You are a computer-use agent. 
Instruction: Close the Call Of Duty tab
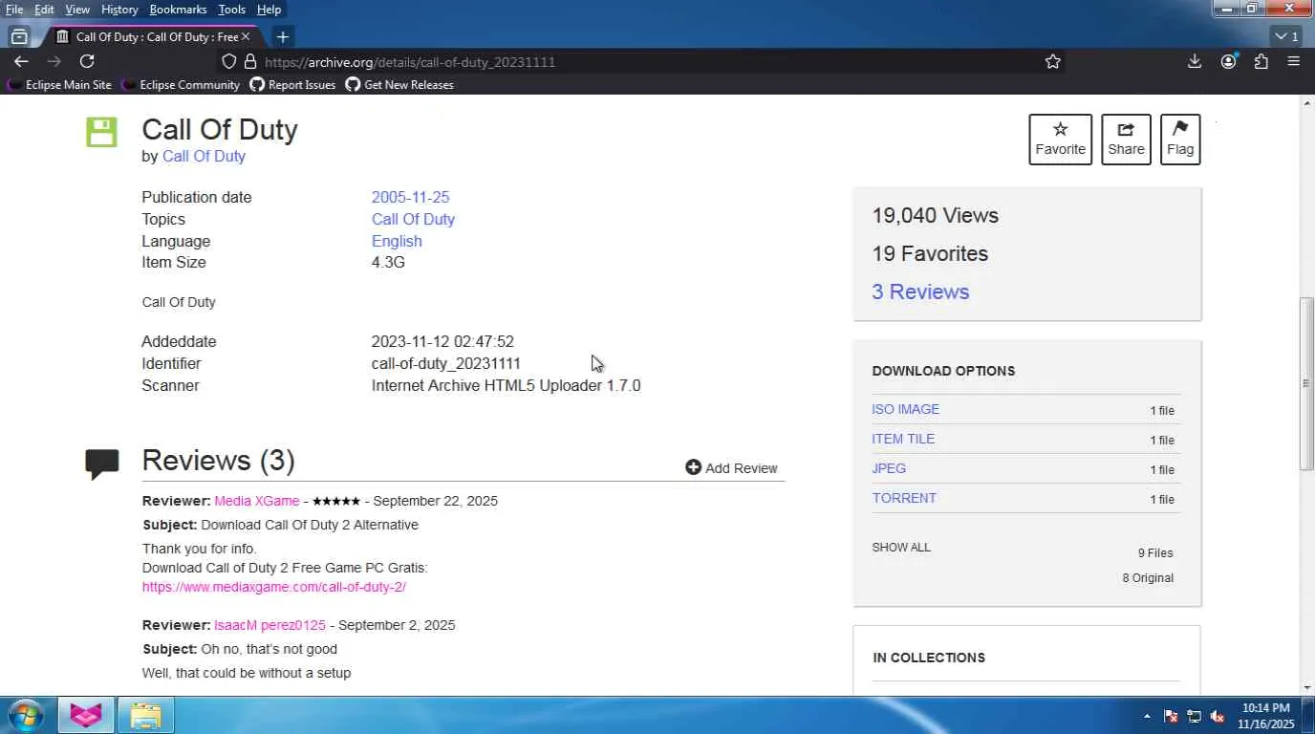click(x=246, y=36)
